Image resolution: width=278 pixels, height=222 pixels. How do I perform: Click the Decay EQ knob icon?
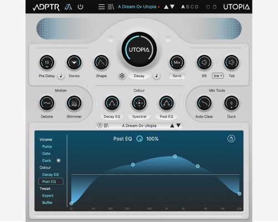112,103
